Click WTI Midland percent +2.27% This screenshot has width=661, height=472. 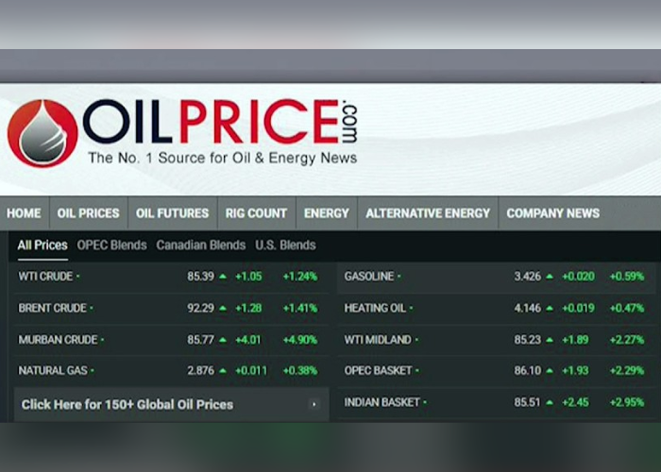click(x=627, y=340)
